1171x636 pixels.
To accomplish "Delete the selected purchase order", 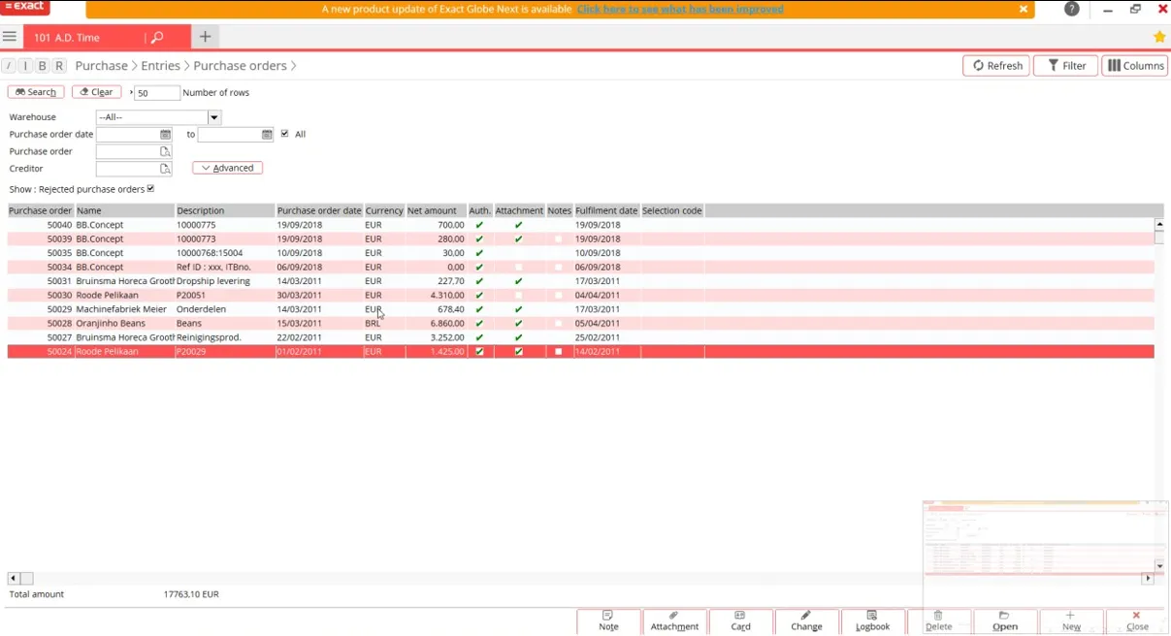I will [938, 621].
